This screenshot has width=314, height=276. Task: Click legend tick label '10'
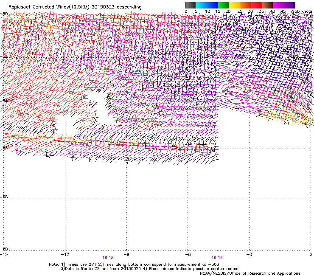(x=207, y=11)
